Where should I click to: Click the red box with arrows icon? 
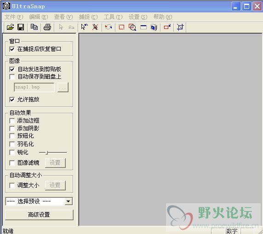[167, 27]
